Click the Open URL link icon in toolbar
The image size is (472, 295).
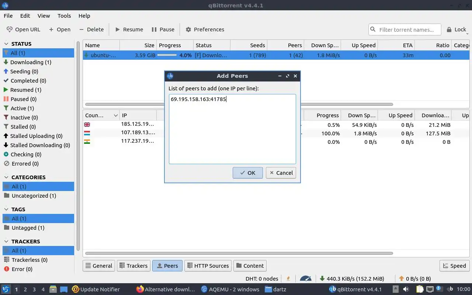10,29
